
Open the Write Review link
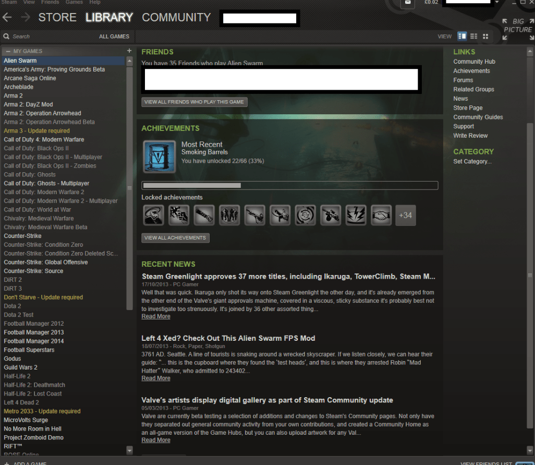point(470,136)
